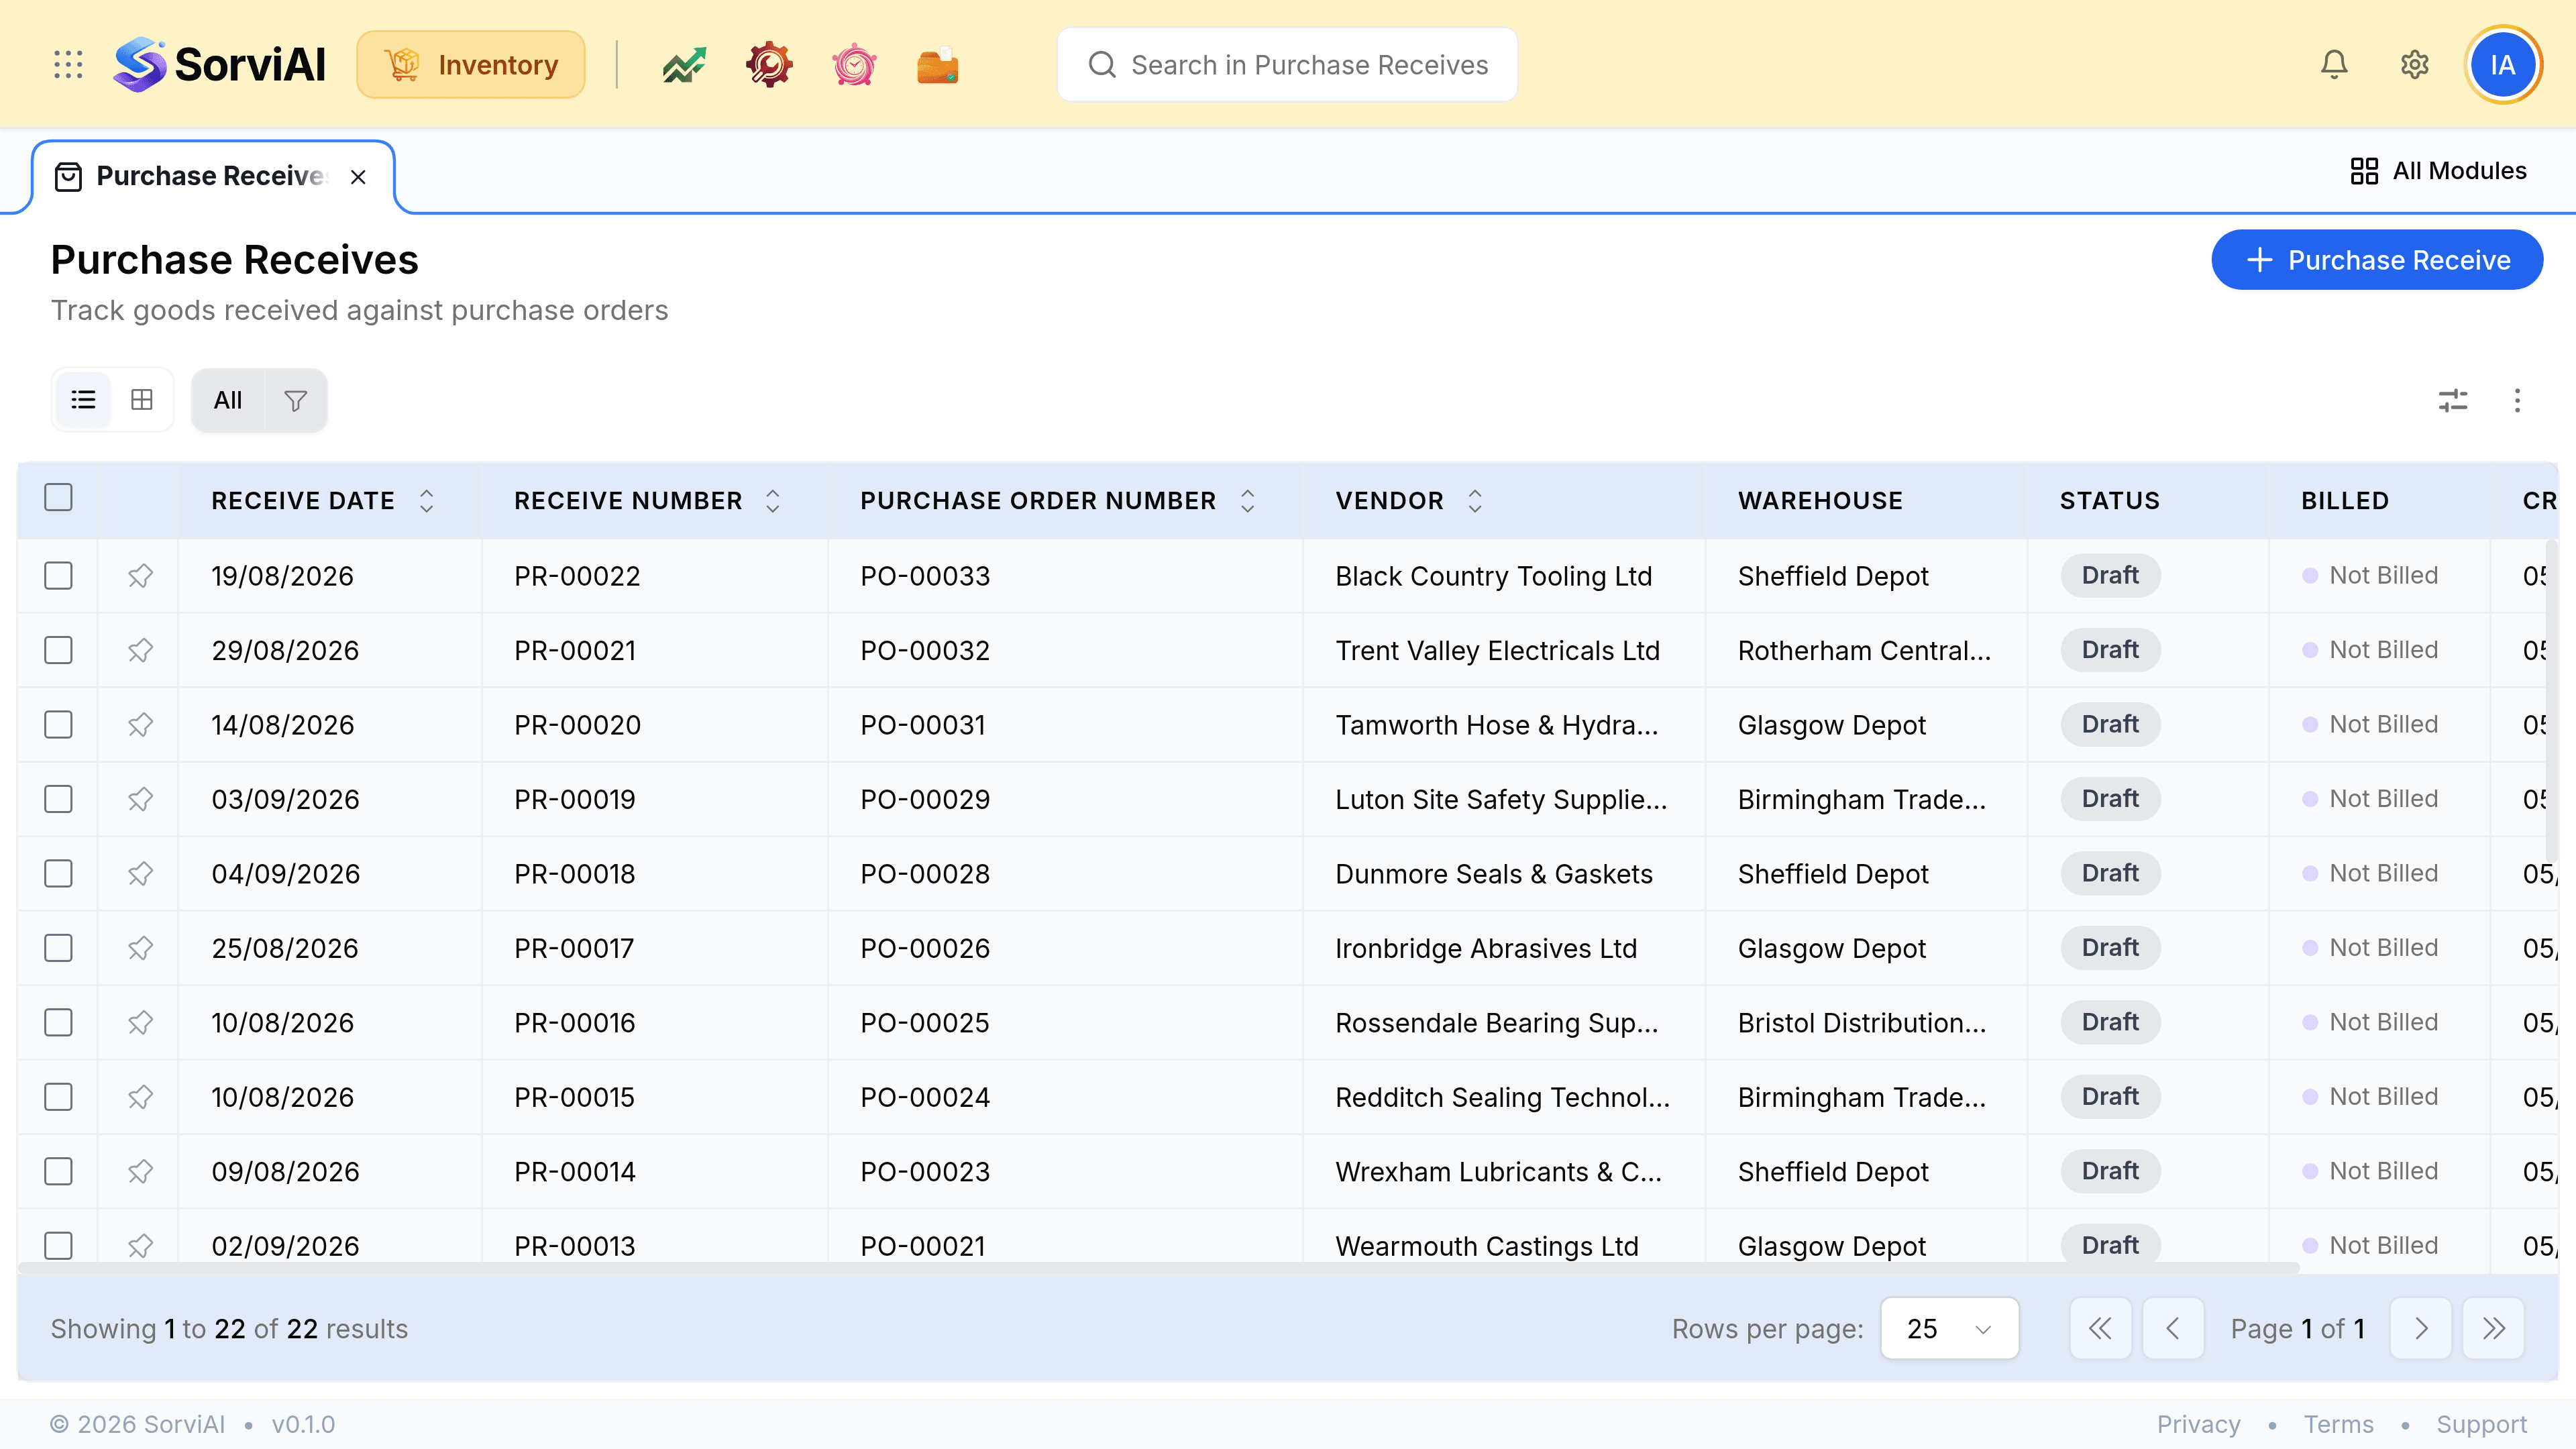Pin the PR-00014 row
This screenshot has width=2576, height=1449.
click(x=140, y=1172)
